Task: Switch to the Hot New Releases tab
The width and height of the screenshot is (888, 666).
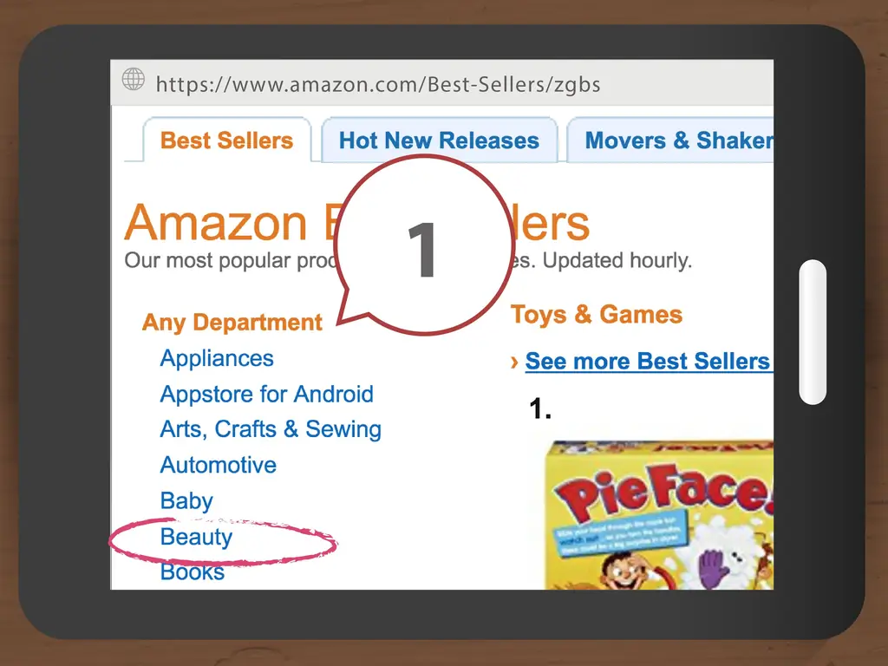Action: tap(438, 140)
